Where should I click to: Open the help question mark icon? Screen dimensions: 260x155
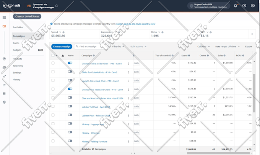pos(244,6)
